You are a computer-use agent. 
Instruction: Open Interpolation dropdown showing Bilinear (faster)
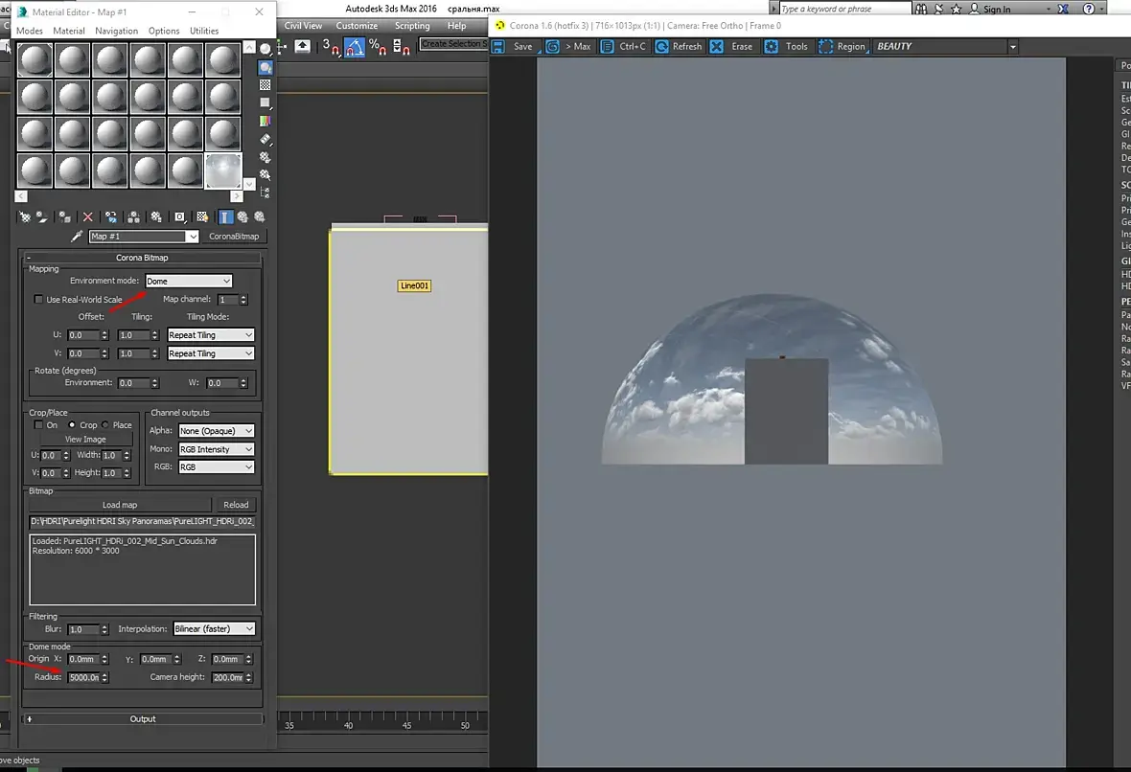(214, 629)
